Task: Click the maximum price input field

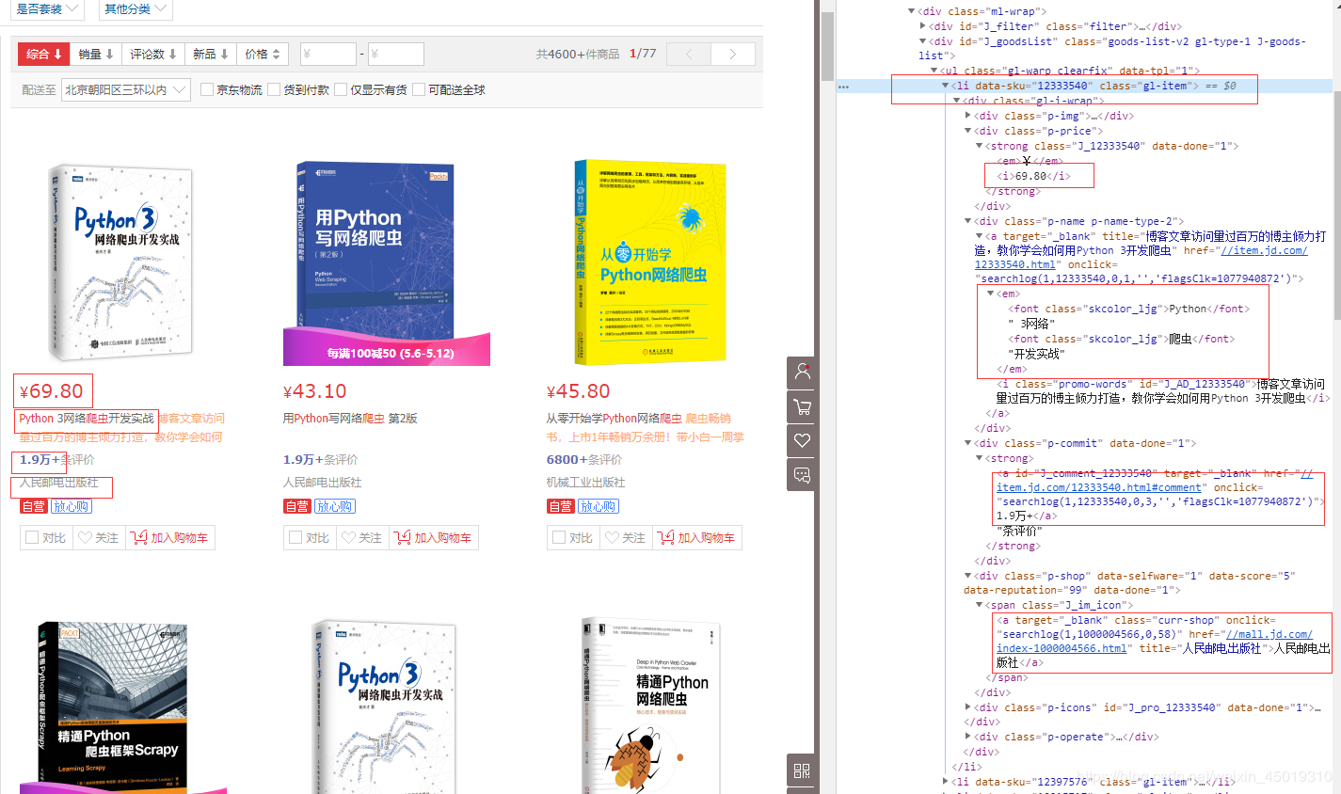Action: coord(395,55)
